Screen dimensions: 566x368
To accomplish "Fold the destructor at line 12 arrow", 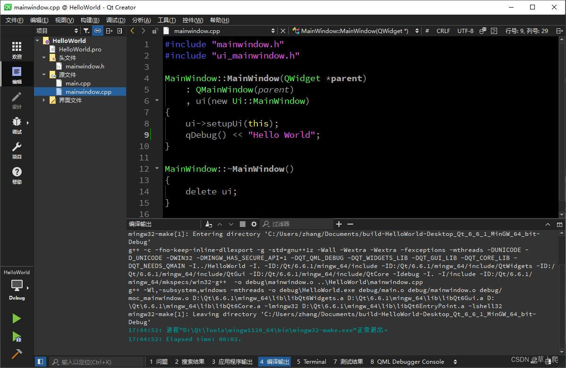I will tap(157, 168).
